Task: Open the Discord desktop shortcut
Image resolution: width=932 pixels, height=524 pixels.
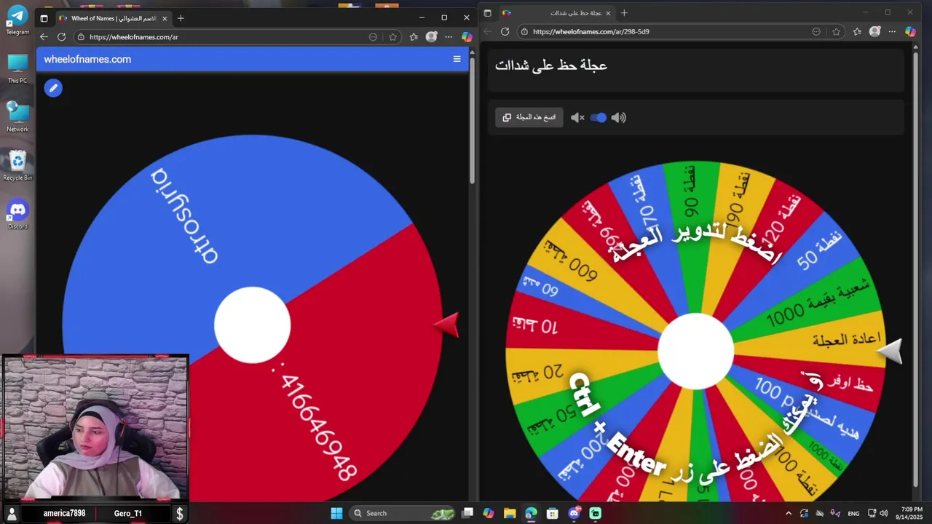Action: 17,215
